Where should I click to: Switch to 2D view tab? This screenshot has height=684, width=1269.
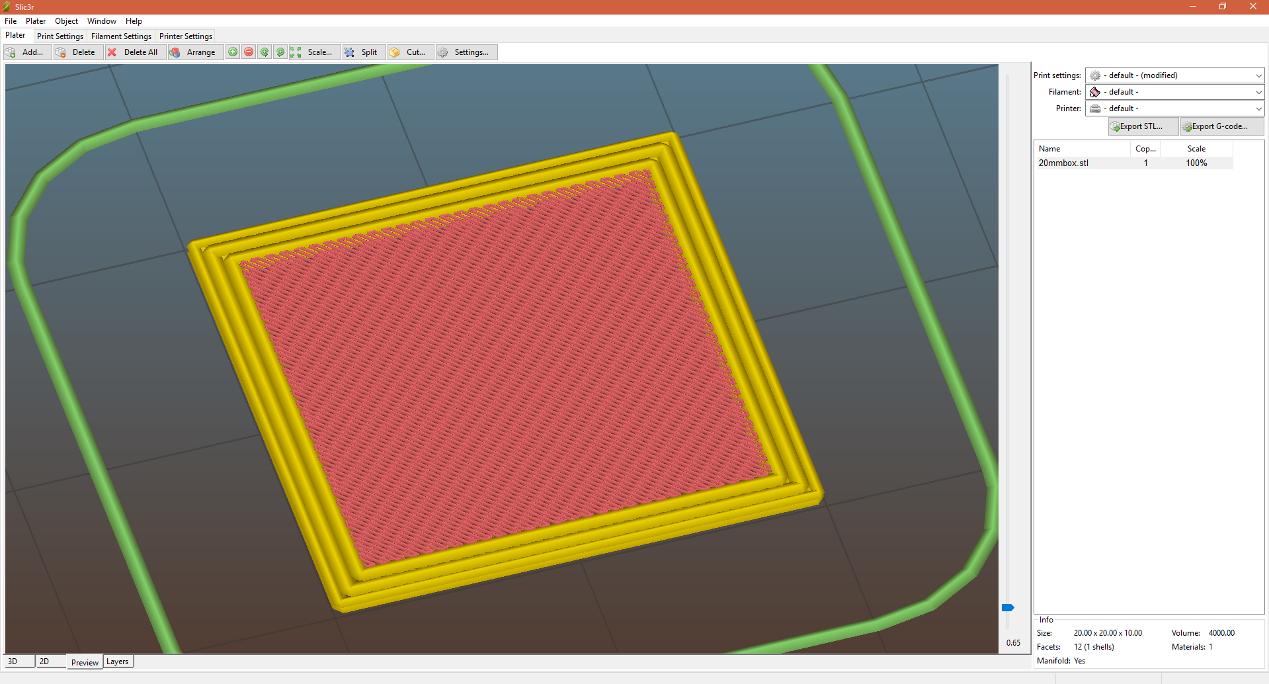click(51, 662)
